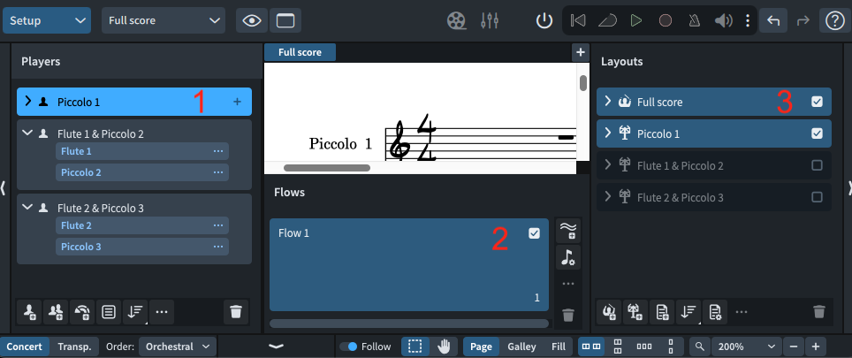Open the Full score layout dropdown
852x358 pixels.
pyautogui.click(x=164, y=19)
